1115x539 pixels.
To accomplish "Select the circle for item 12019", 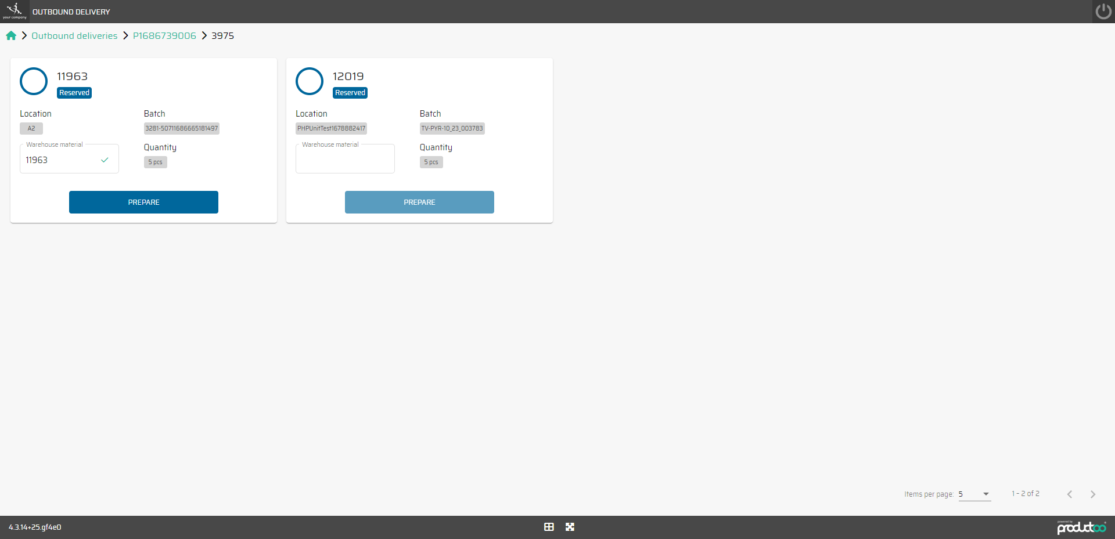I will (x=310, y=81).
